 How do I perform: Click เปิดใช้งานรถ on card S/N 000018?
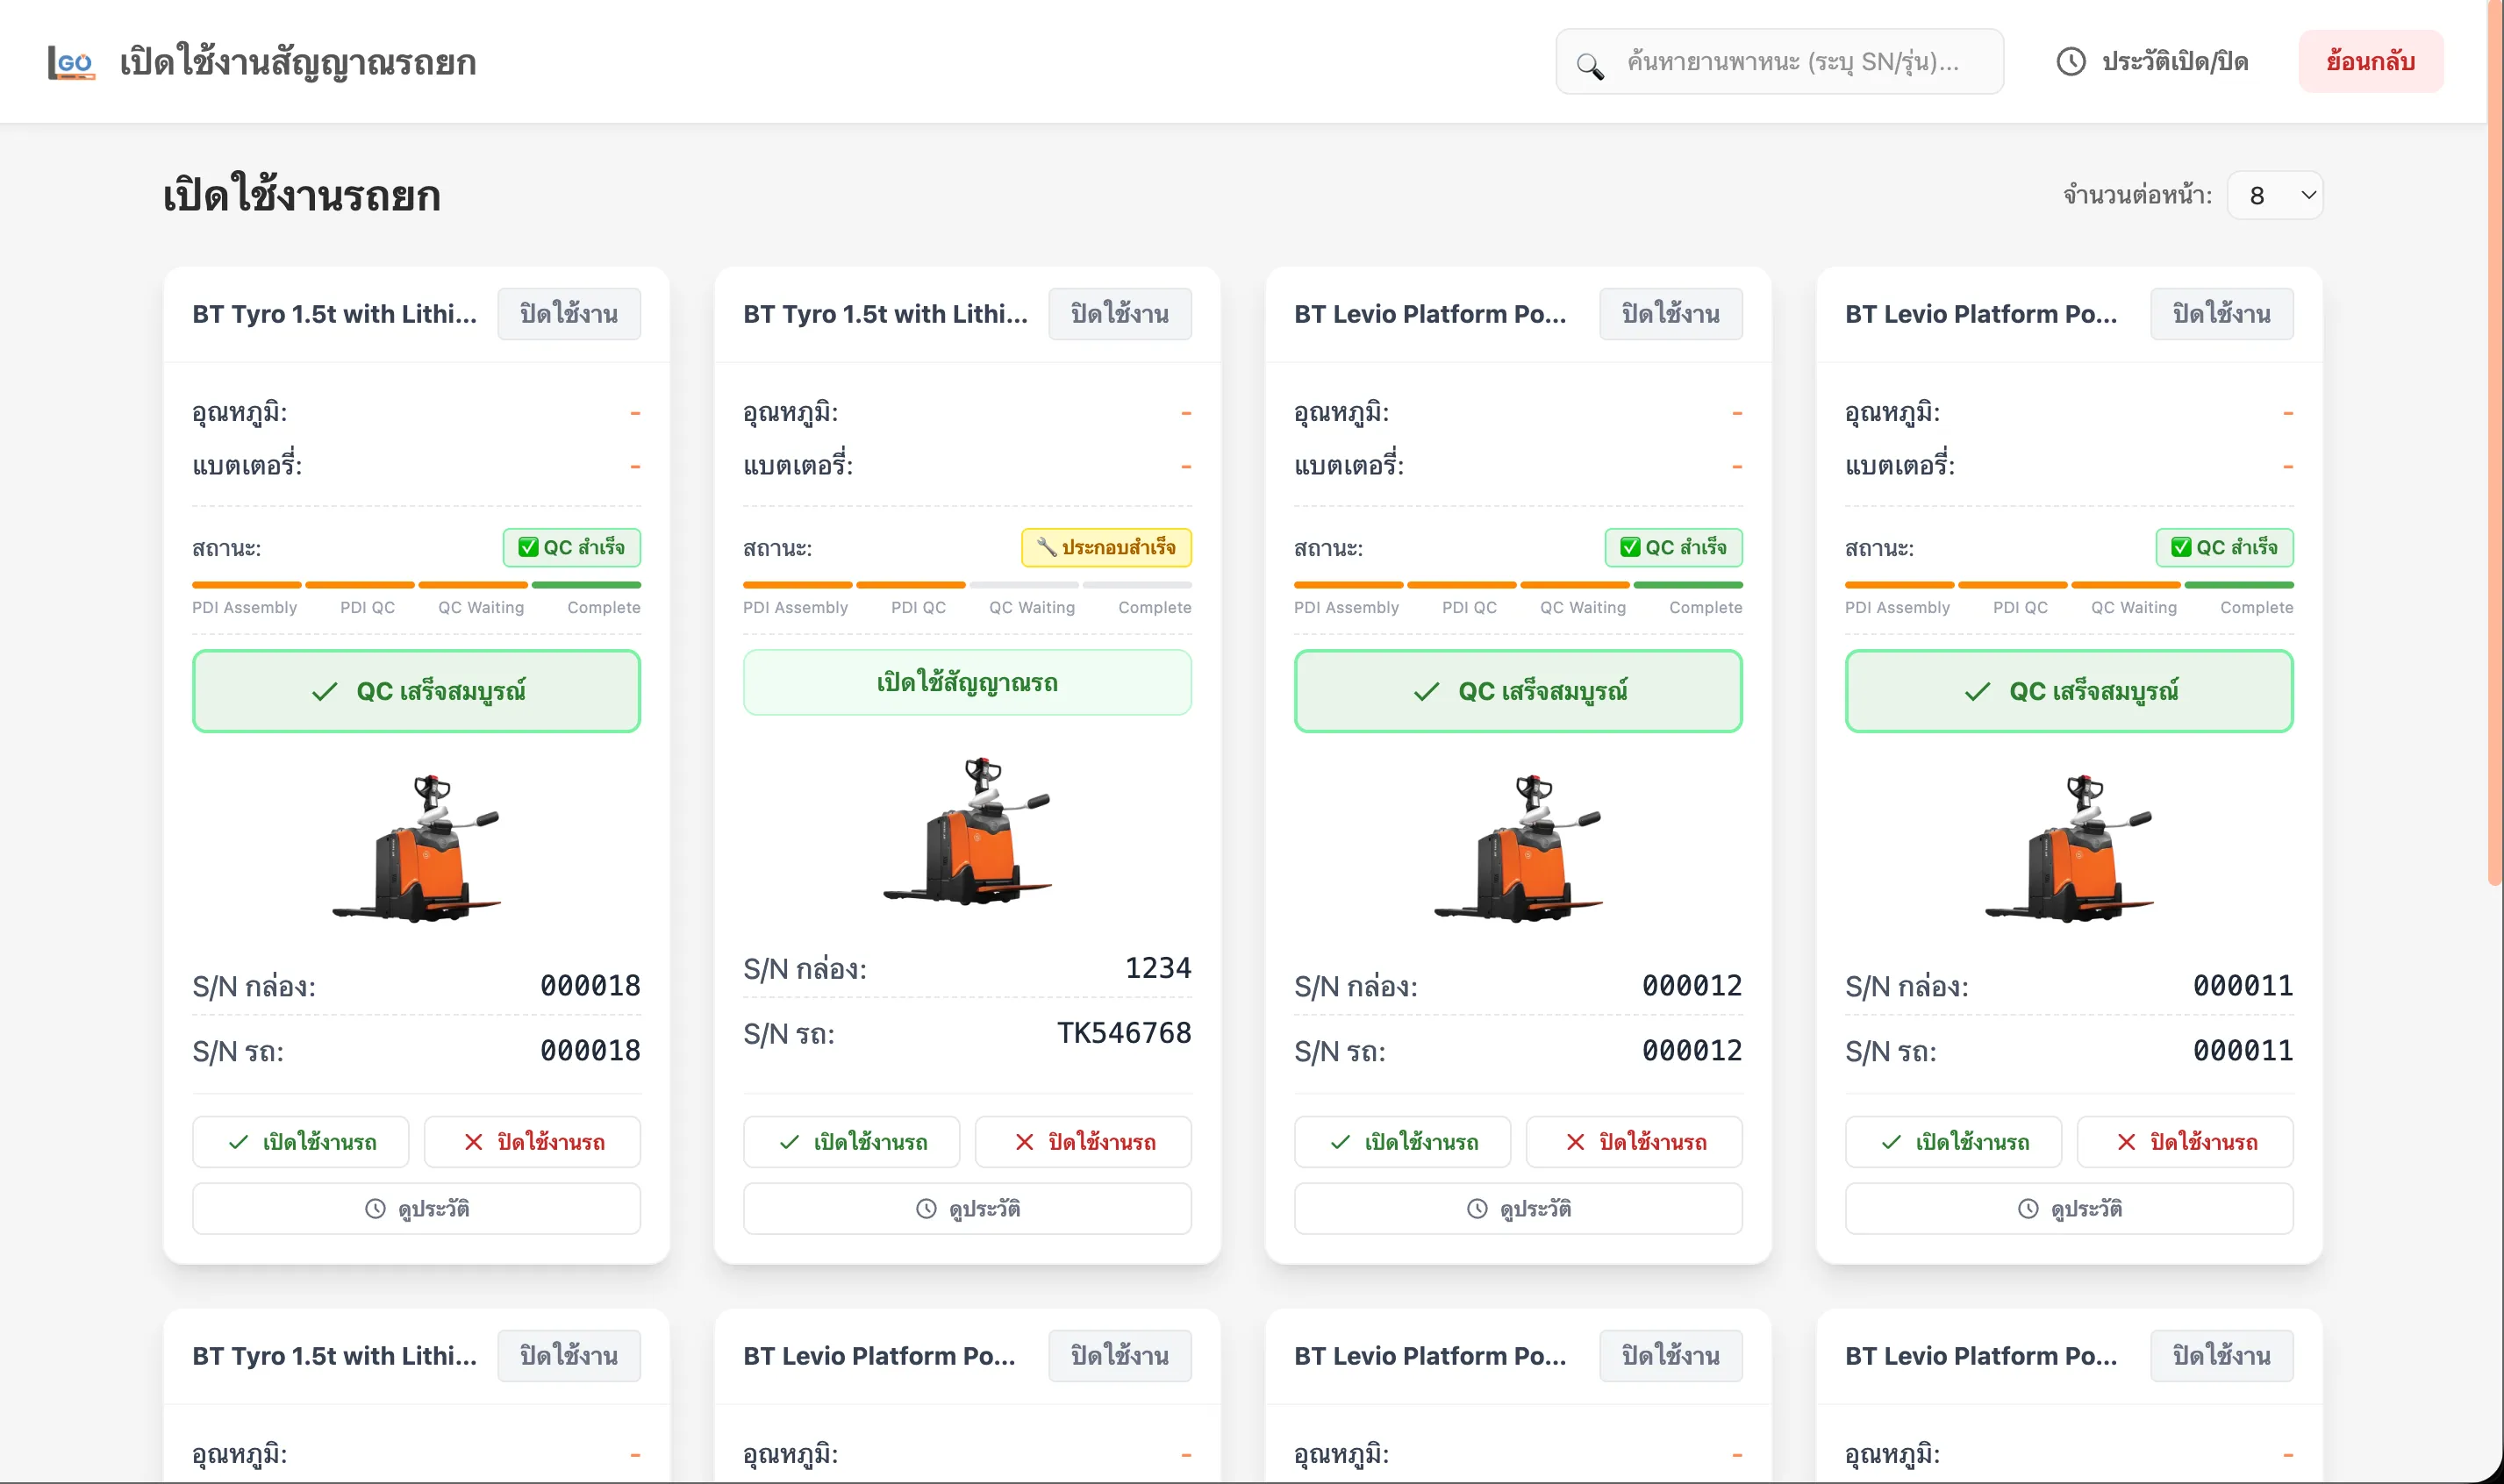pos(301,1142)
